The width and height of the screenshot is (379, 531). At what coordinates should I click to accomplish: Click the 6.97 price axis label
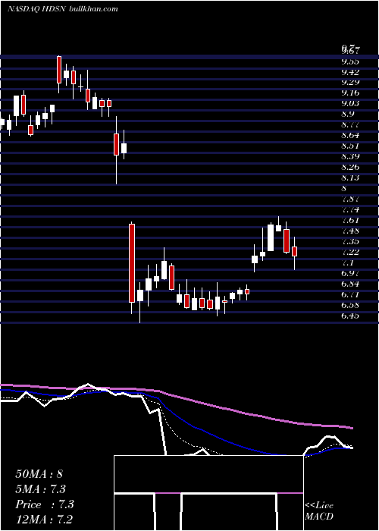click(350, 273)
